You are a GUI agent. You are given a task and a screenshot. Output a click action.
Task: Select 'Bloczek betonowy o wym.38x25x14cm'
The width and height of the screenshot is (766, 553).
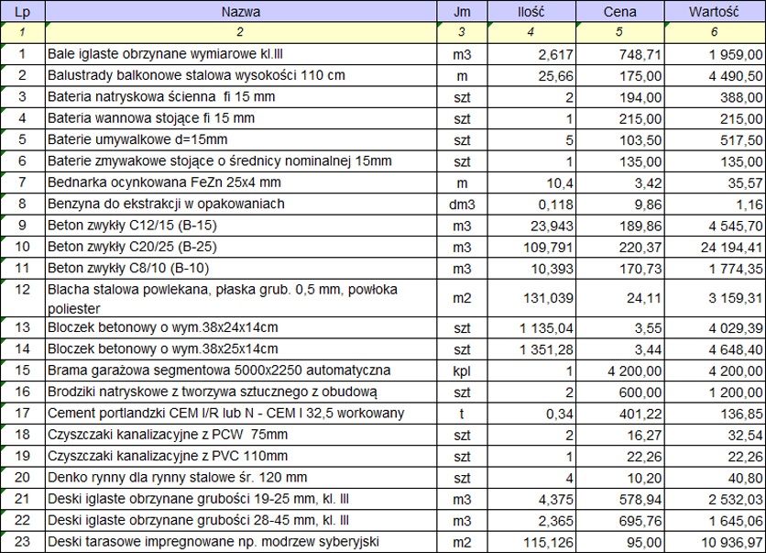coord(241,349)
